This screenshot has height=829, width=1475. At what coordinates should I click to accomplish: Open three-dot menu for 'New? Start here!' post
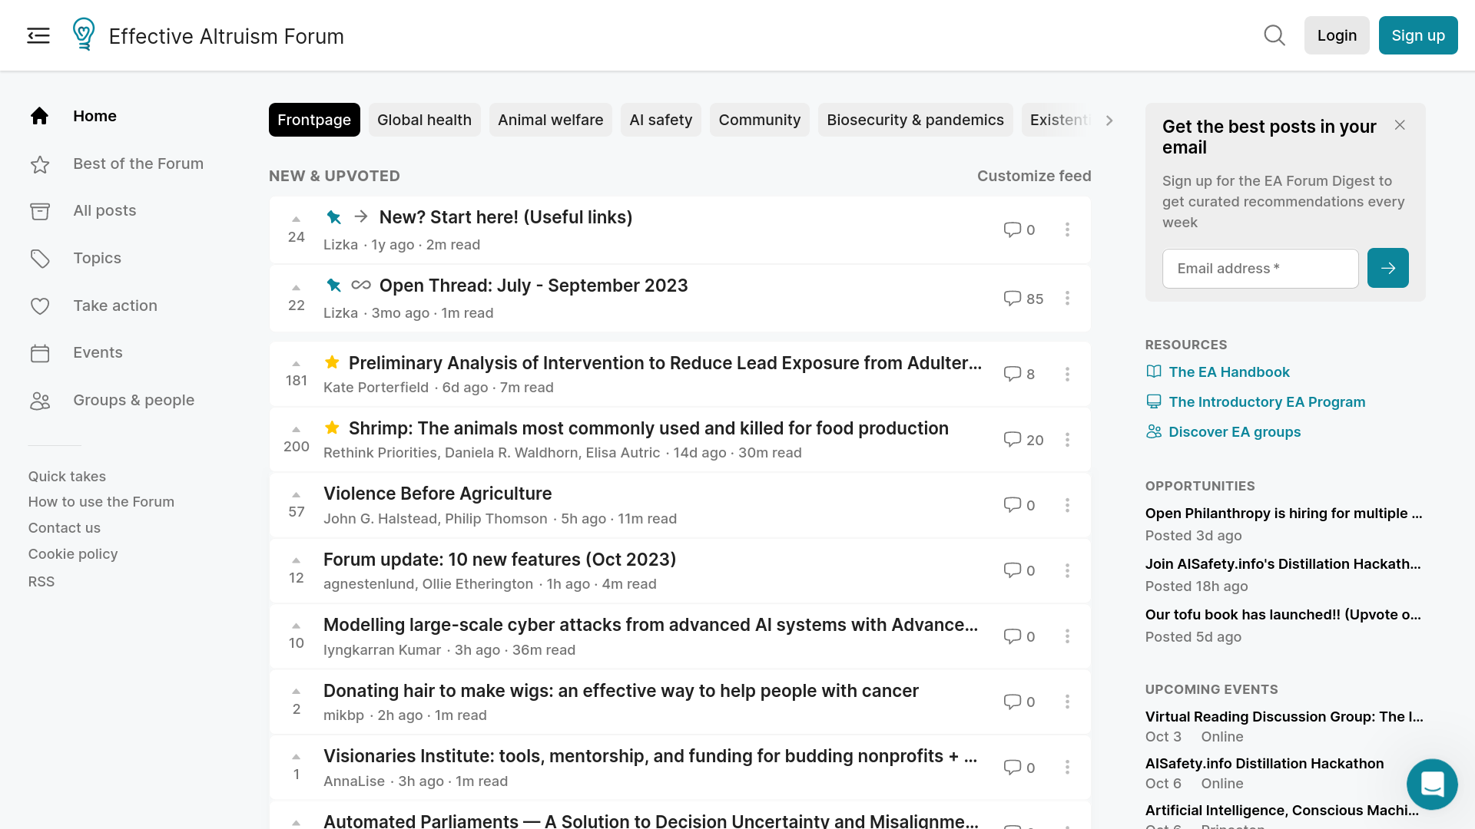tap(1067, 230)
